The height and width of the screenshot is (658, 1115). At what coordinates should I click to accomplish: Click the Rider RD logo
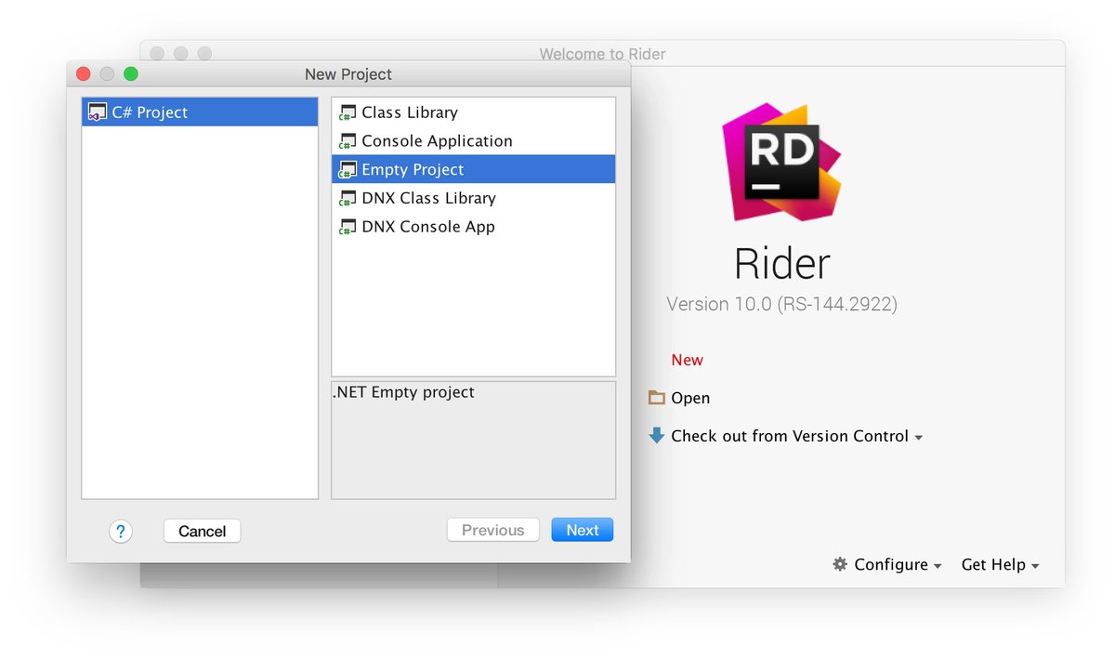pos(781,162)
